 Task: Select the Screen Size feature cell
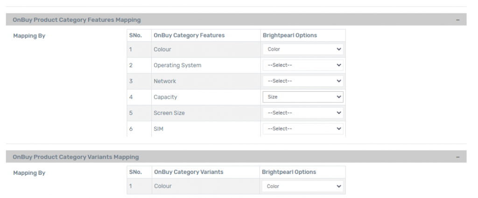[x=206, y=113]
